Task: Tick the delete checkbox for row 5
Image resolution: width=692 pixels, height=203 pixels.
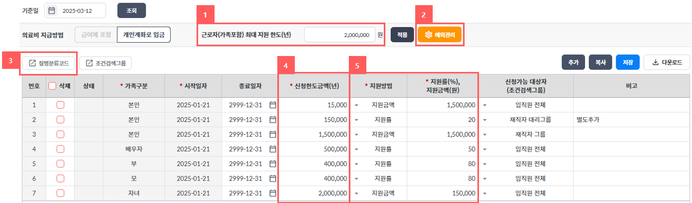Action: pyautogui.click(x=60, y=164)
